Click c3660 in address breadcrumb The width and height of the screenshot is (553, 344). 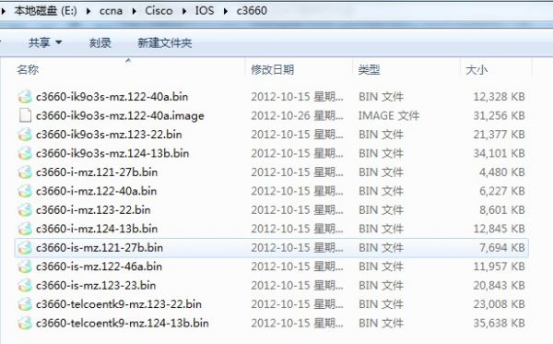coord(252,10)
